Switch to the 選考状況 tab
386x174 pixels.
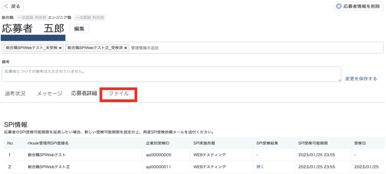point(15,94)
